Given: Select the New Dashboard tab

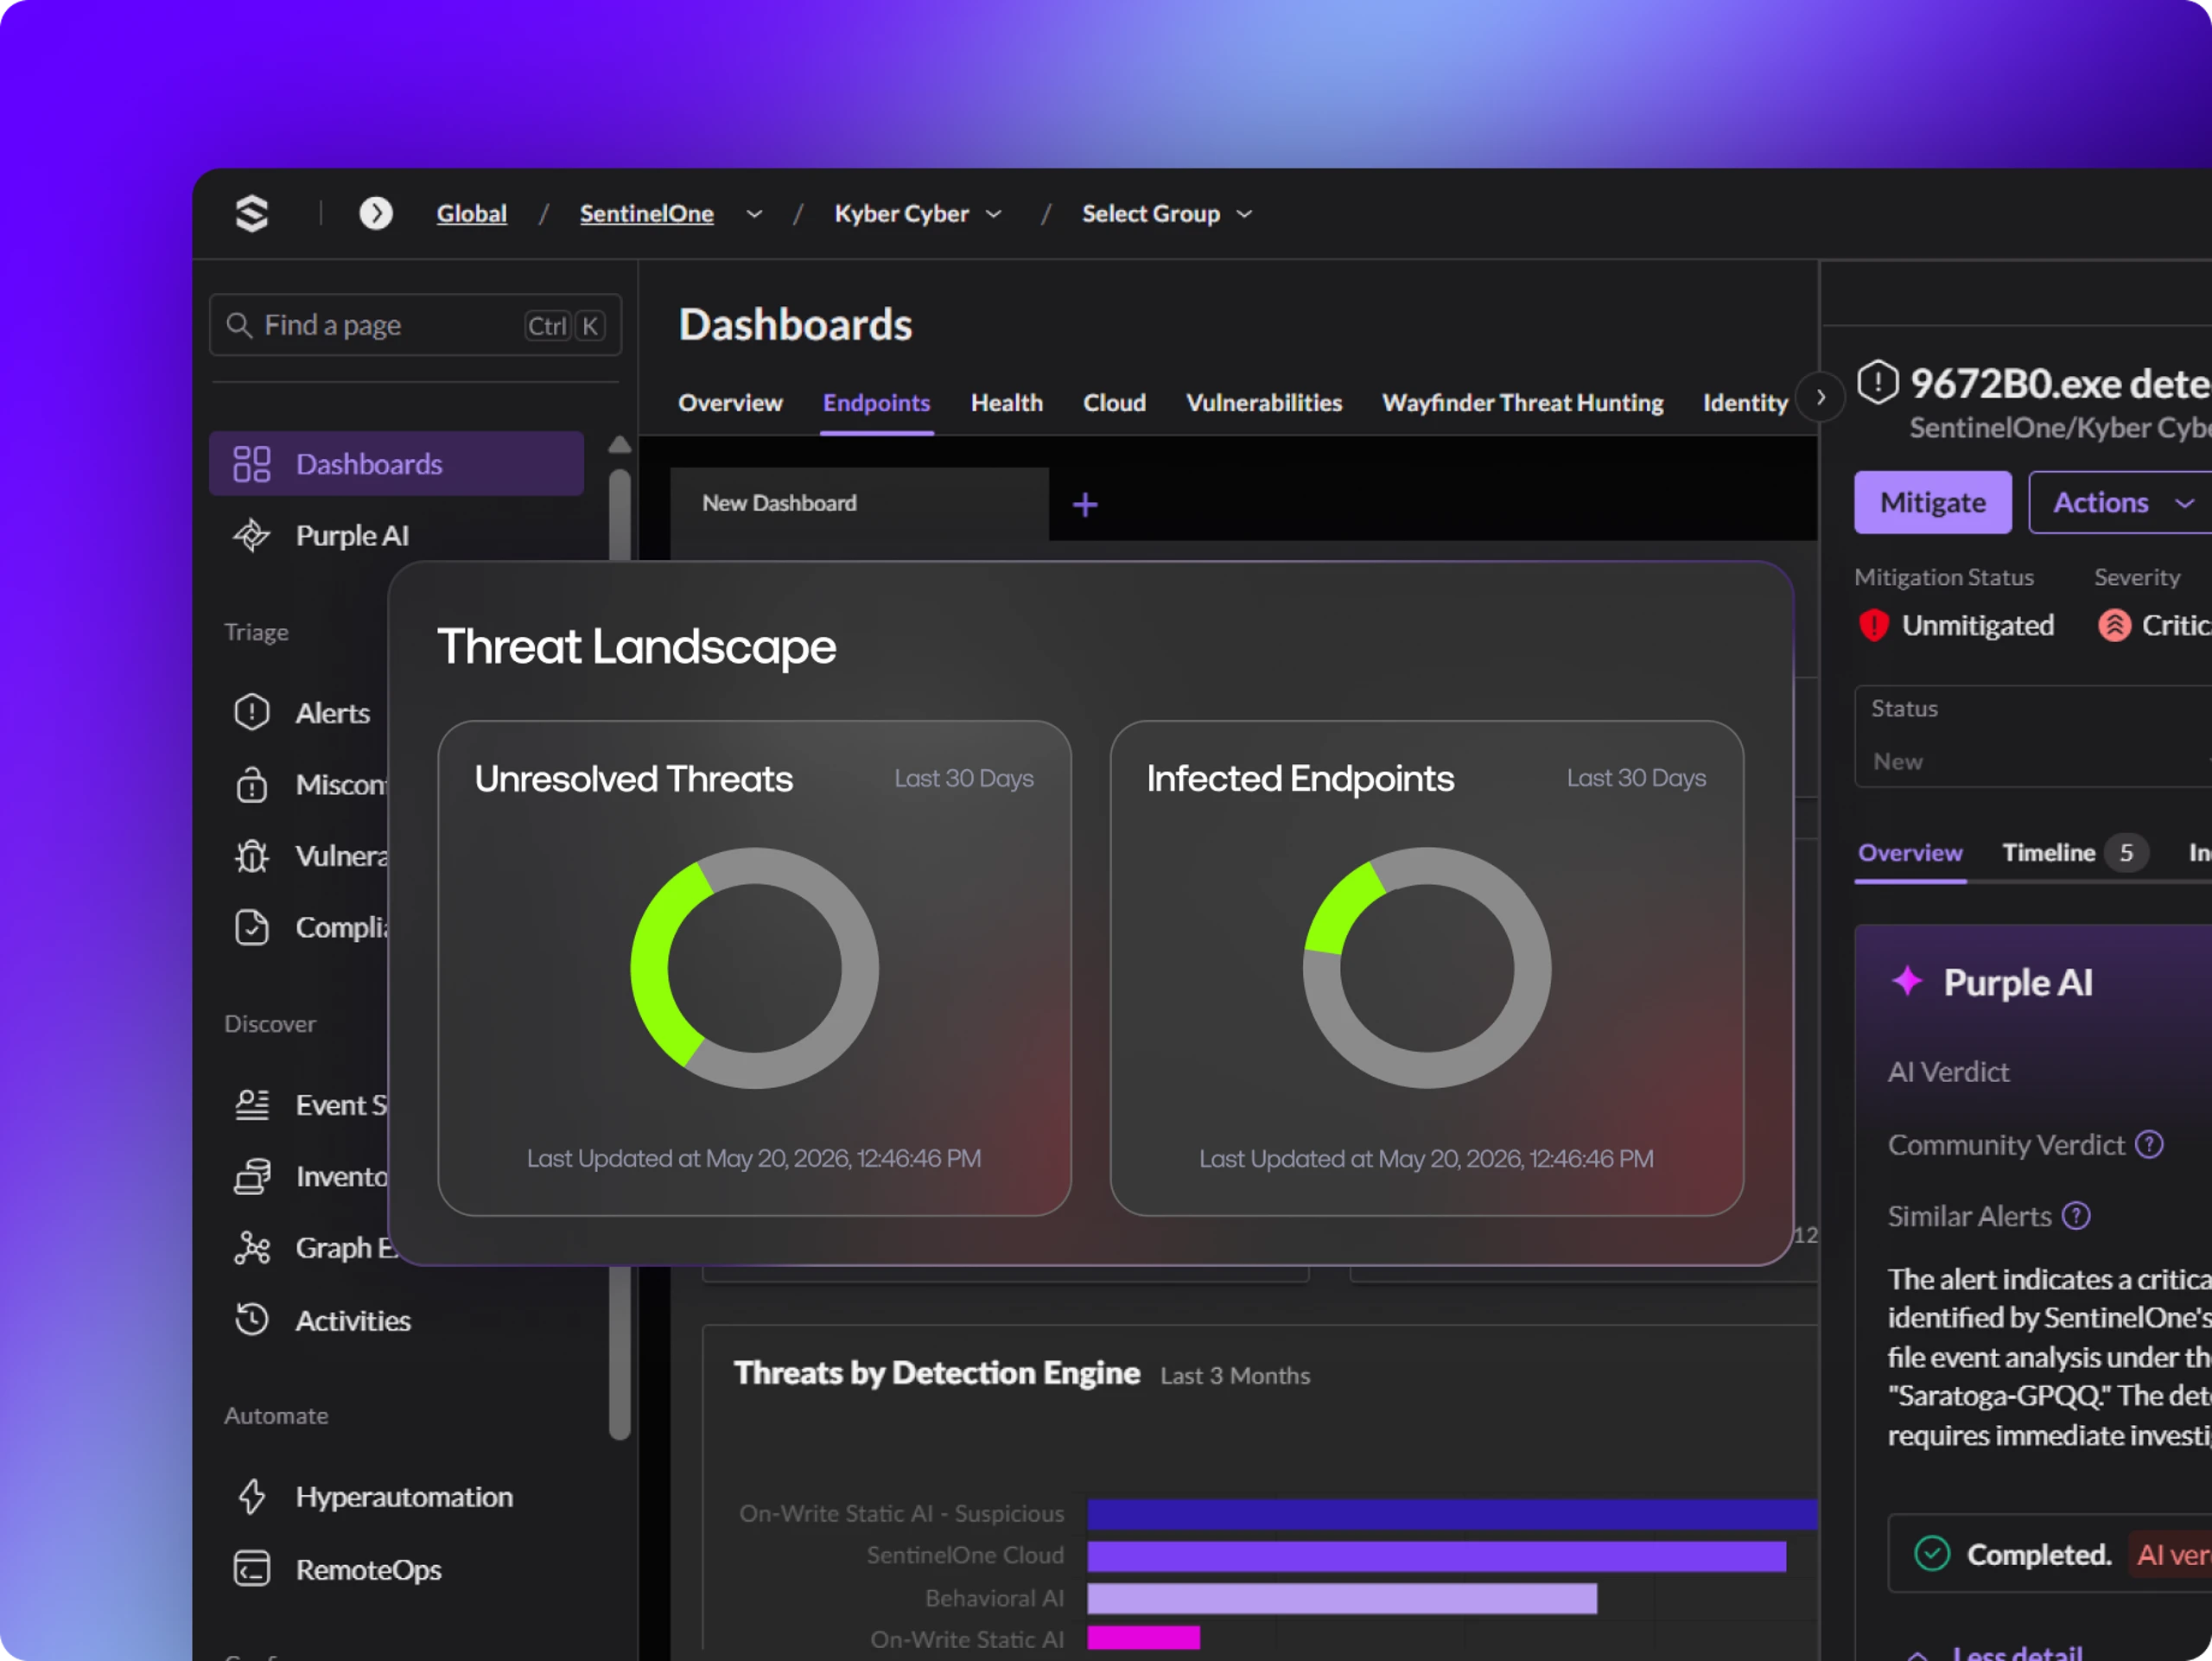Looking at the screenshot, I should pyautogui.click(x=859, y=503).
